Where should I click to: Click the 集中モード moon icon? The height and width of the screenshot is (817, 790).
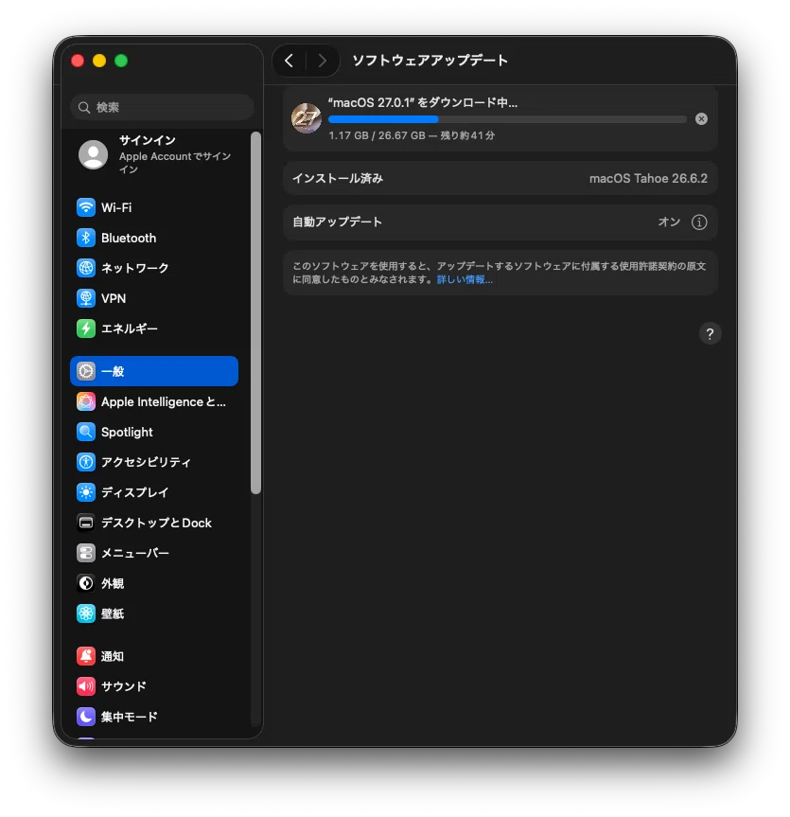pos(86,717)
